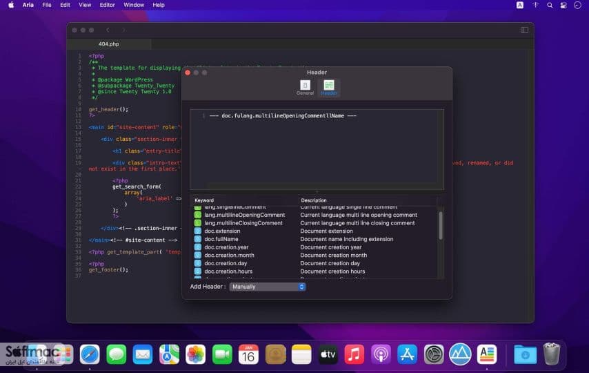Open Safari from the dock
Image resolution: width=589 pixels, height=373 pixels.
tap(90, 354)
